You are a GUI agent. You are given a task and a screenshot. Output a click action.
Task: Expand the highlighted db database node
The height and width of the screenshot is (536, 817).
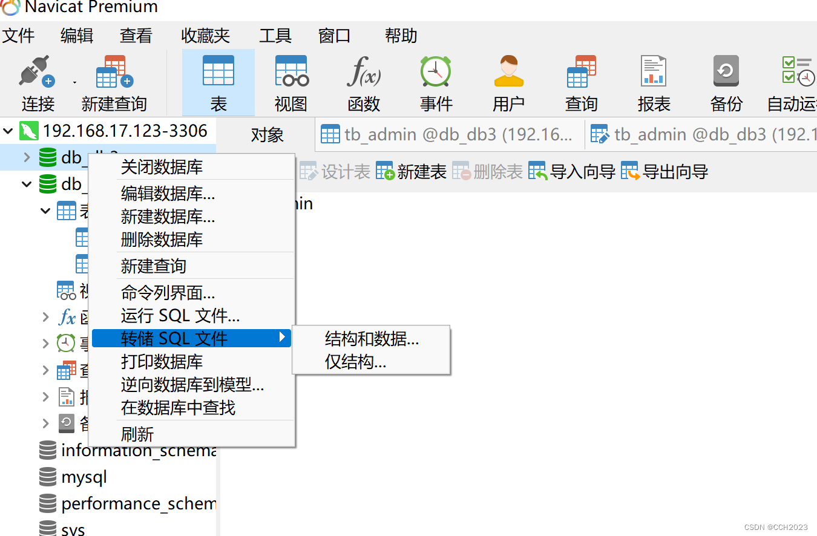pos(27,157)
